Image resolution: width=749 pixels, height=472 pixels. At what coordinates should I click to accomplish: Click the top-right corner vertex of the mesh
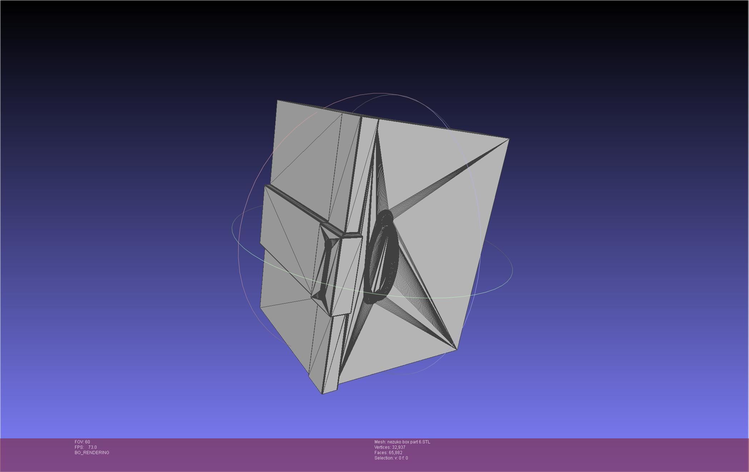pos(509,139)
